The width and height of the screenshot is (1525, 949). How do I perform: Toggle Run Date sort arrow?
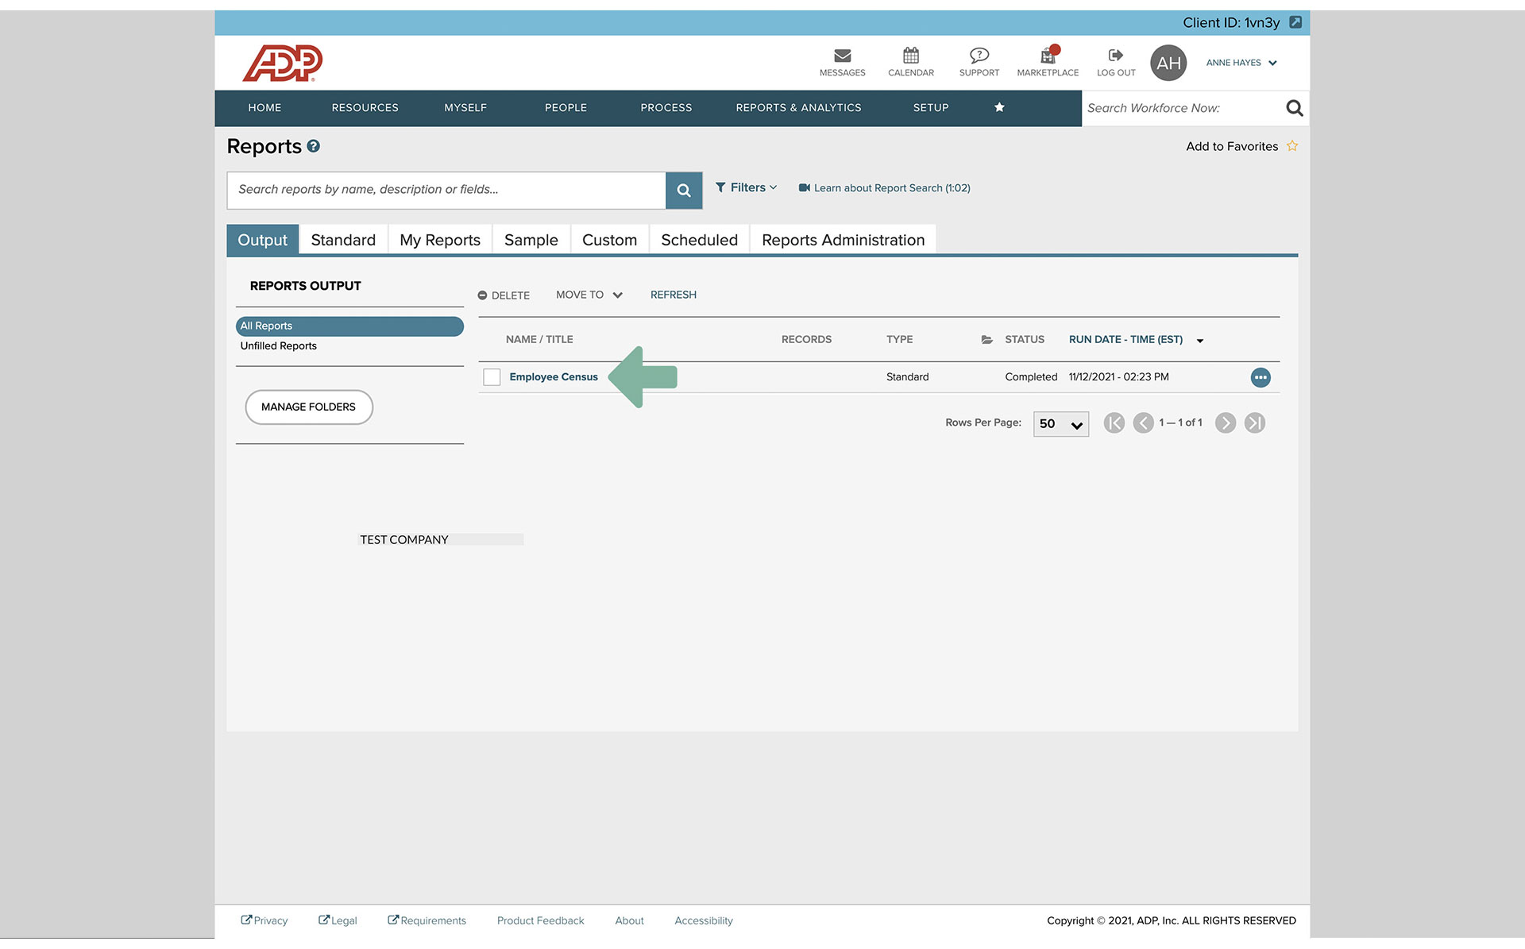coord(1200,341)
